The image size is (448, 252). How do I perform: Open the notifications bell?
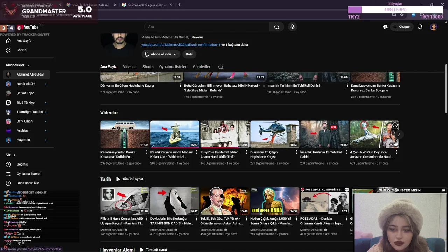coord(420,27)
